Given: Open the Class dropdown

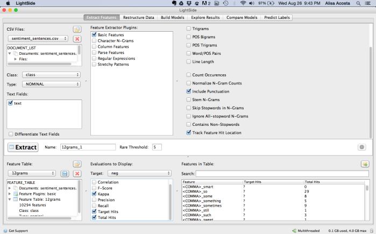Looking at the screenshot, I should [x=51, y=75].
